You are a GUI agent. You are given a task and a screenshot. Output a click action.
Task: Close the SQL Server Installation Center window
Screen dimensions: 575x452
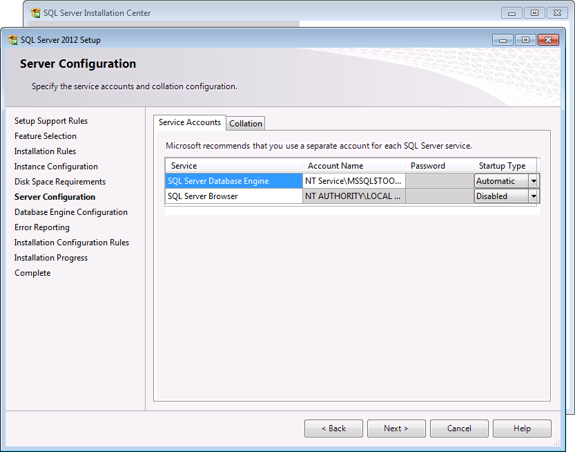pos(557,13)
